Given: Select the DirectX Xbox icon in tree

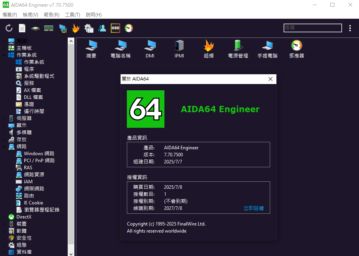Looking at the screenshot, I should pos(11,217).
